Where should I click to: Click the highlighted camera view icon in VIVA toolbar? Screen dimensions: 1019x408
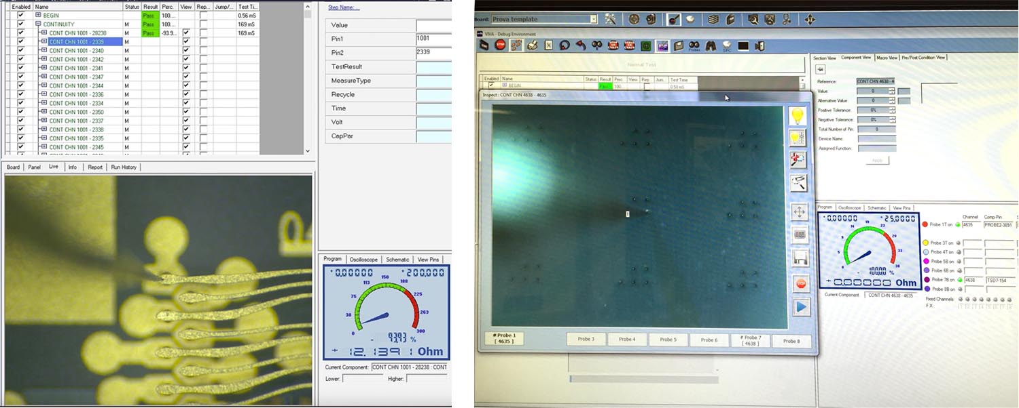662,46
